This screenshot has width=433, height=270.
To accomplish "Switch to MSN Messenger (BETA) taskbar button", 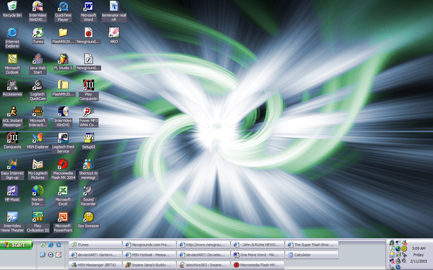I will click(x=95, y=265).
